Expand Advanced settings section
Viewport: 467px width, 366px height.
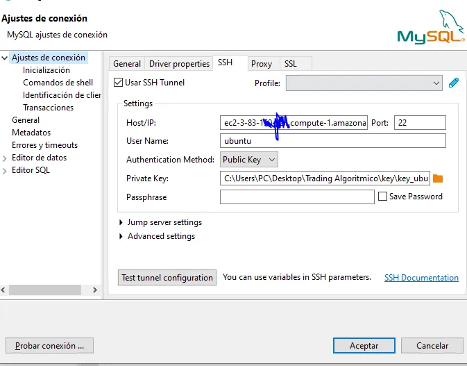[121, 236]
